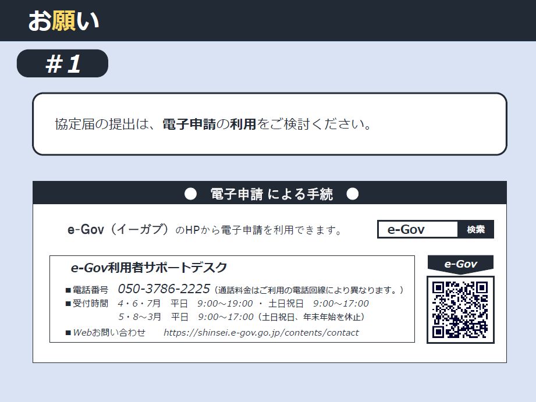The image size is (536, 402).
Task: Click the white circle right of 手続 header
Action: click(x=352, y=194)
